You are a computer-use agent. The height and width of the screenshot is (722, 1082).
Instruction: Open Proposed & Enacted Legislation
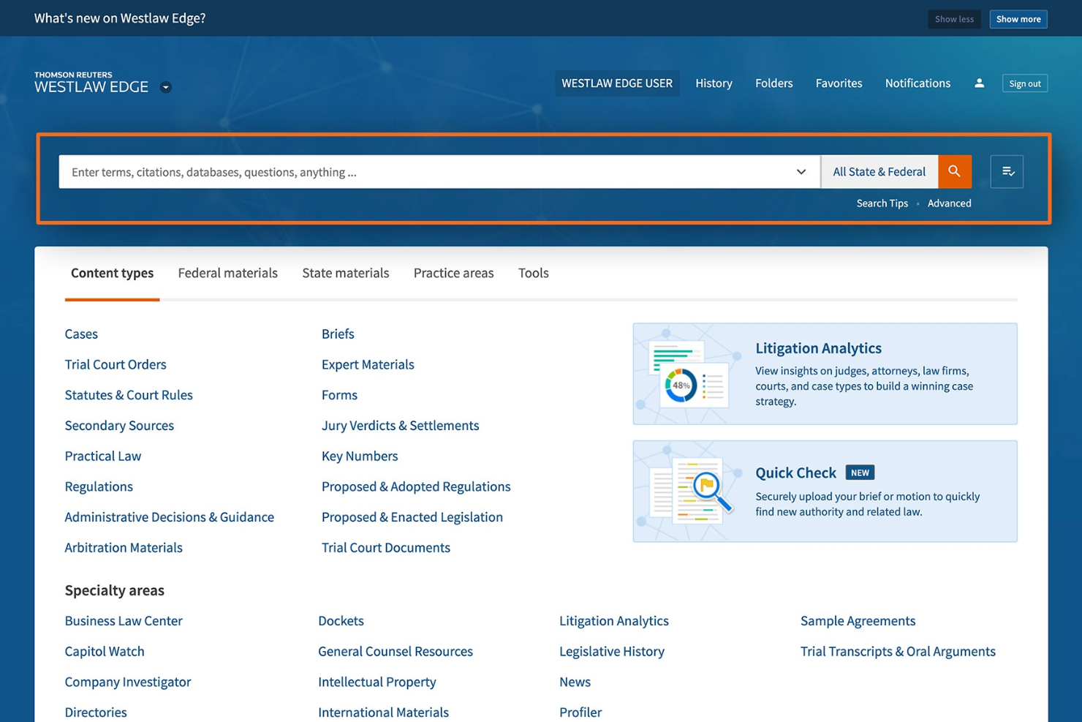[x=412, y=517]
